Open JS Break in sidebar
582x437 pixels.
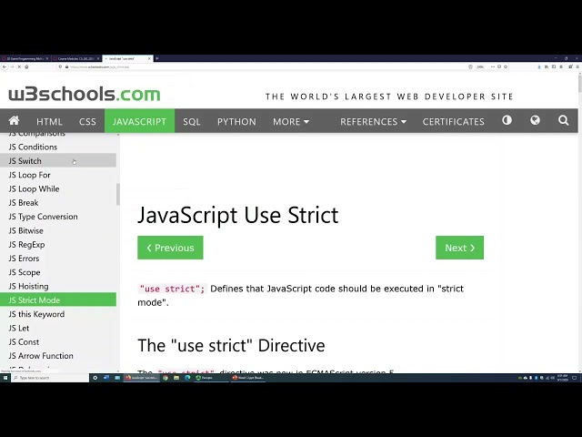(58, 202)
